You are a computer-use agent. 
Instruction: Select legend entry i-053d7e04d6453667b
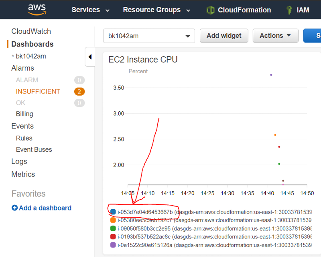[215, 212]
